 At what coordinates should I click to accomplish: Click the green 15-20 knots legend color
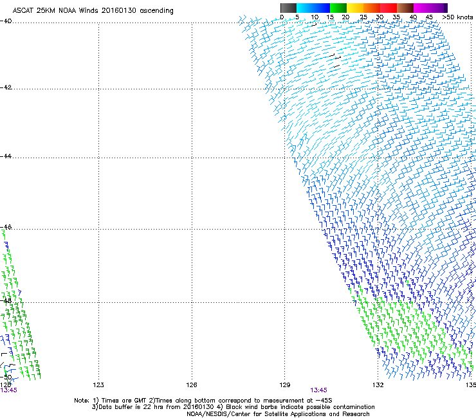pos(338,8)
